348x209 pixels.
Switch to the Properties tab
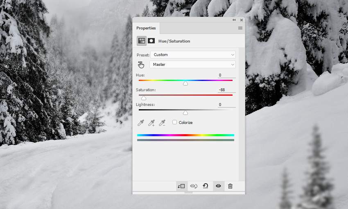pos(146,28)
